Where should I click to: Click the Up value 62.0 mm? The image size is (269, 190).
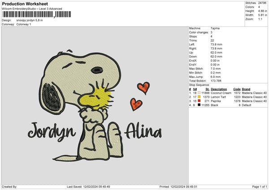tap(217, 52)
